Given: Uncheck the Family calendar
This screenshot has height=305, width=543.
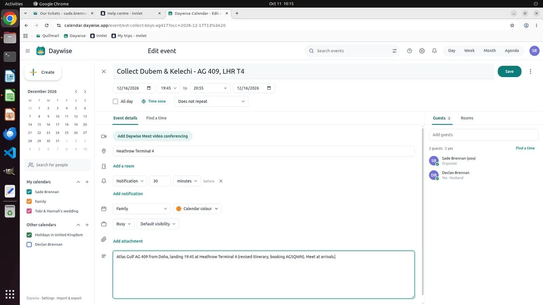Looking at the screenshot, I should [29, 202].
